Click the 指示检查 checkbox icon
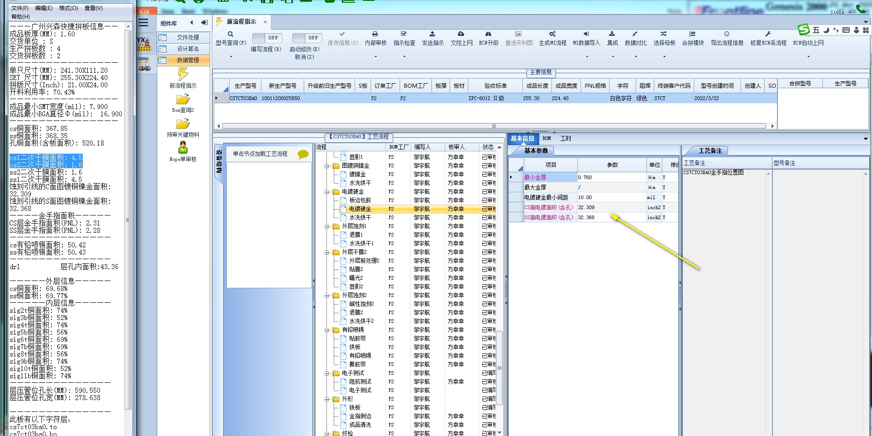Viewport: 872px width, 436px height. 404,34
